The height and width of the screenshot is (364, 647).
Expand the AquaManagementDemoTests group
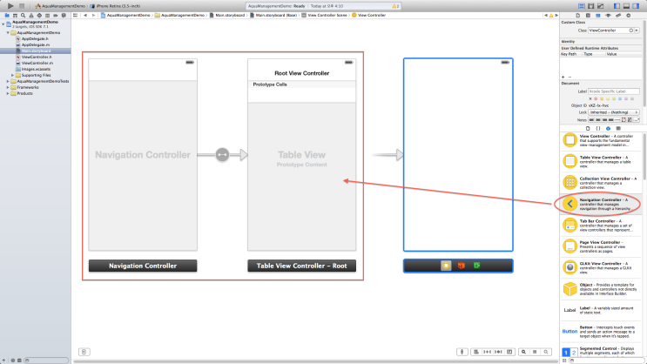click(8, 81)
